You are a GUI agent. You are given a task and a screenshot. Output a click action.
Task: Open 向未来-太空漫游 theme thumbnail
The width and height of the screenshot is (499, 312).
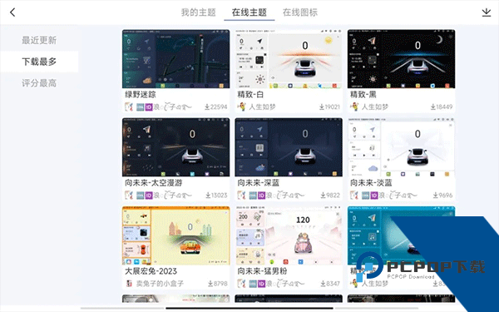(175, 147)
